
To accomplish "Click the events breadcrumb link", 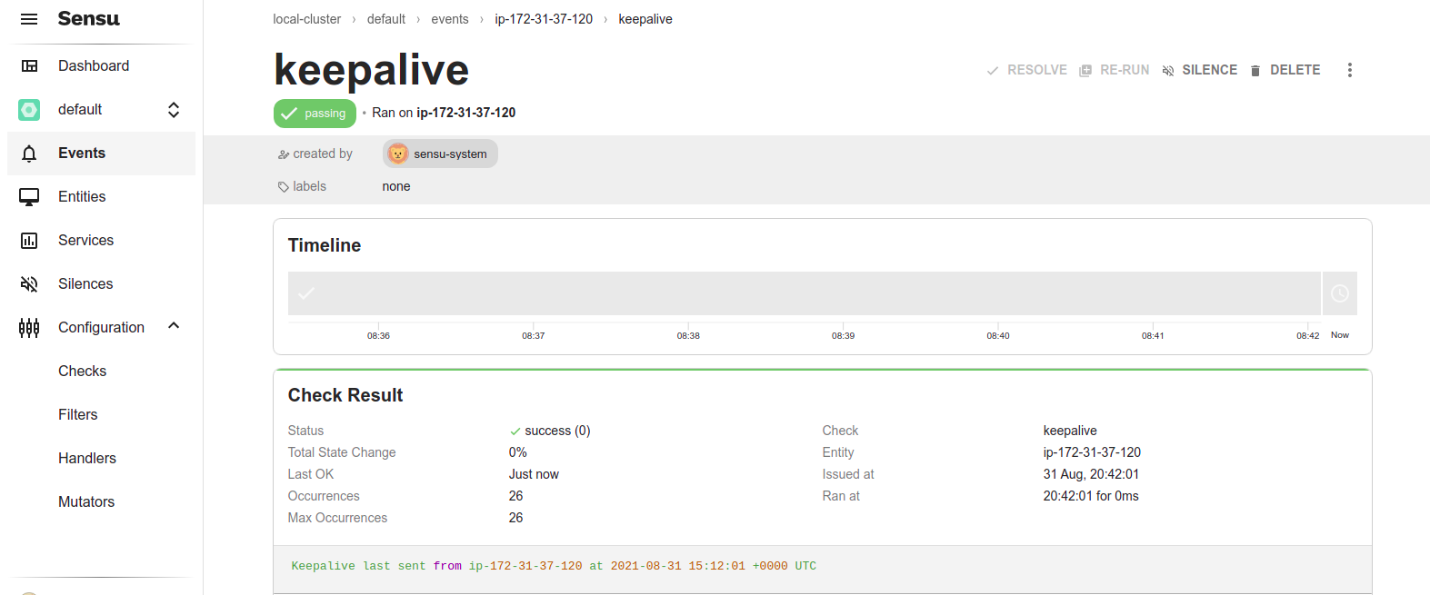I will click(x=450, y=19).
